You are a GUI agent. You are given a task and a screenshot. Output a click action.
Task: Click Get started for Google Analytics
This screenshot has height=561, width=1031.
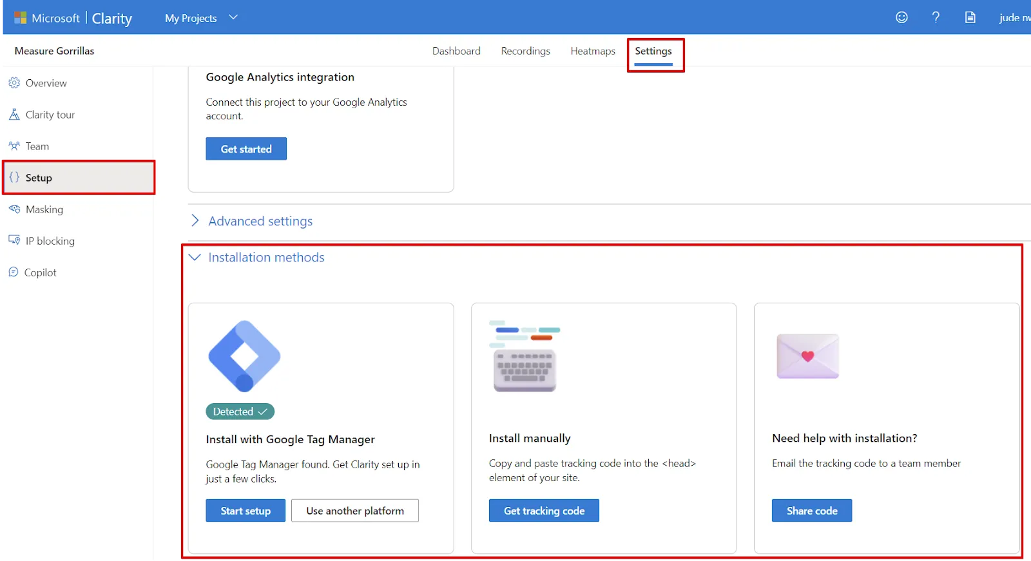tap(246, 149)
